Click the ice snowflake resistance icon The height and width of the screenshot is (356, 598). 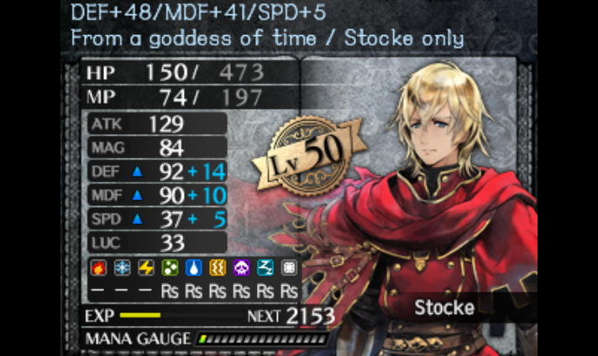[123, 268]
